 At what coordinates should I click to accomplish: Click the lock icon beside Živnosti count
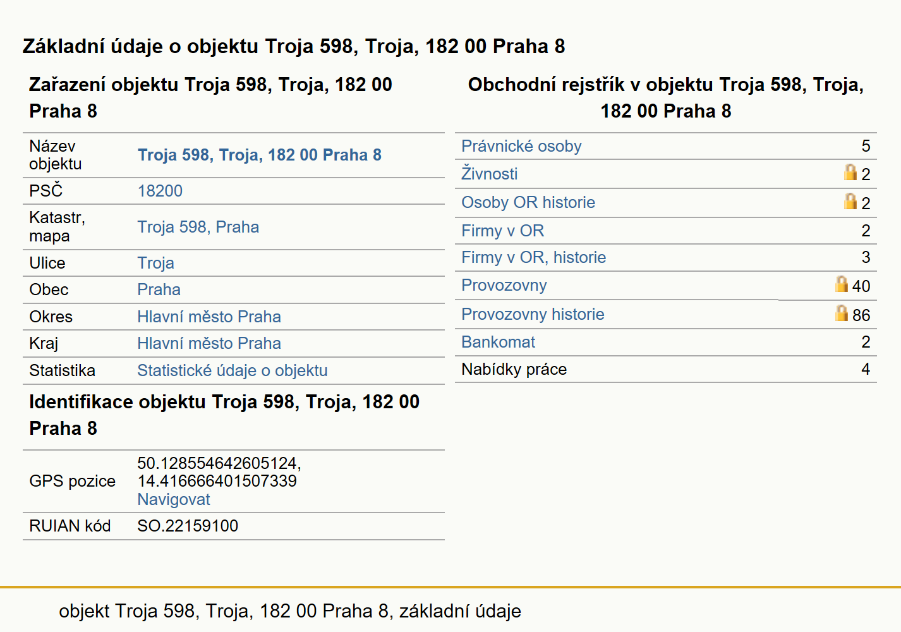tap(850, 173)
